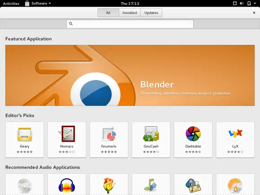Select the Nomacs image viewer icon
This screenshot has height=195, width=260.
tap(67, 134)
